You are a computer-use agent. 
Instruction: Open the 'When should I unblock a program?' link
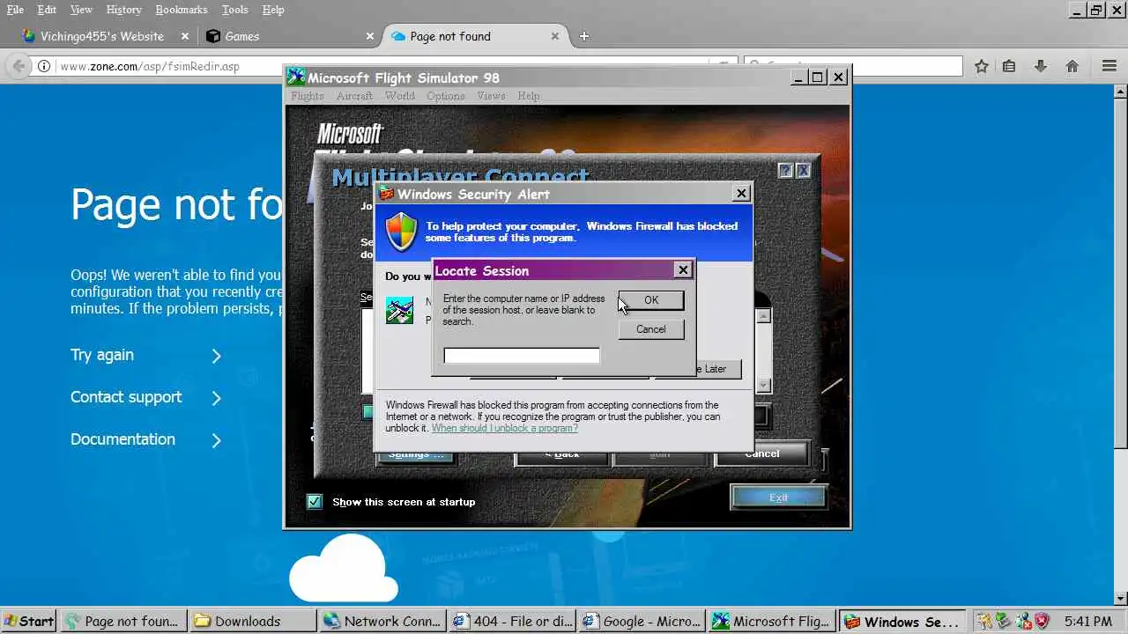[x=505, y=428]
